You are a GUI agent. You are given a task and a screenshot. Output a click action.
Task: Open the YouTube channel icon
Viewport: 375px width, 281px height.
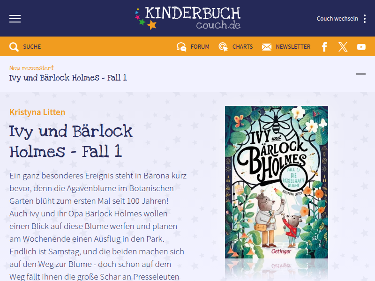[361, 47]
